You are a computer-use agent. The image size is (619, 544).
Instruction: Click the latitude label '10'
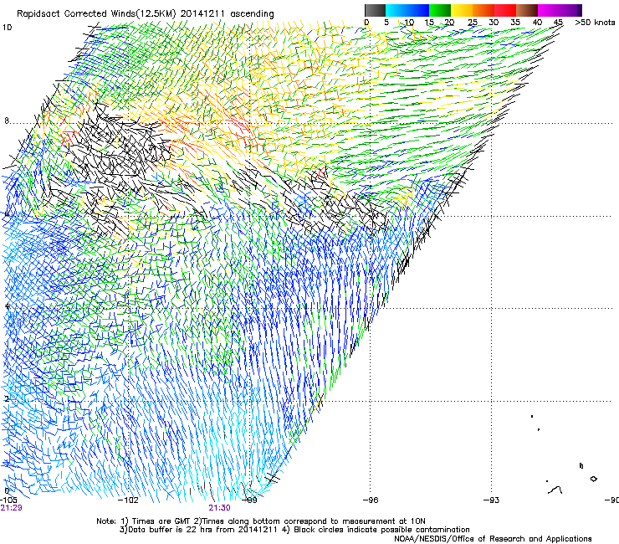pos(7,28)
